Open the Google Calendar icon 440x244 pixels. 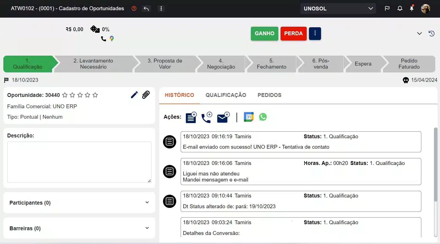(x=248, y=117)
